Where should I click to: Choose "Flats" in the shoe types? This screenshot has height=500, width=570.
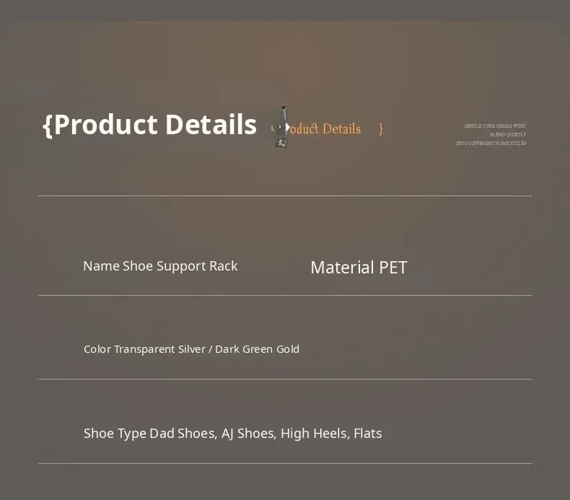[367, 434]
